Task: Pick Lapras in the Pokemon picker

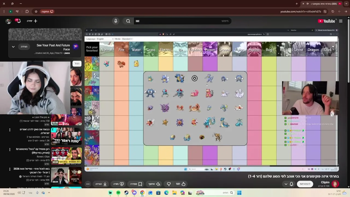Action: [224, 123]
